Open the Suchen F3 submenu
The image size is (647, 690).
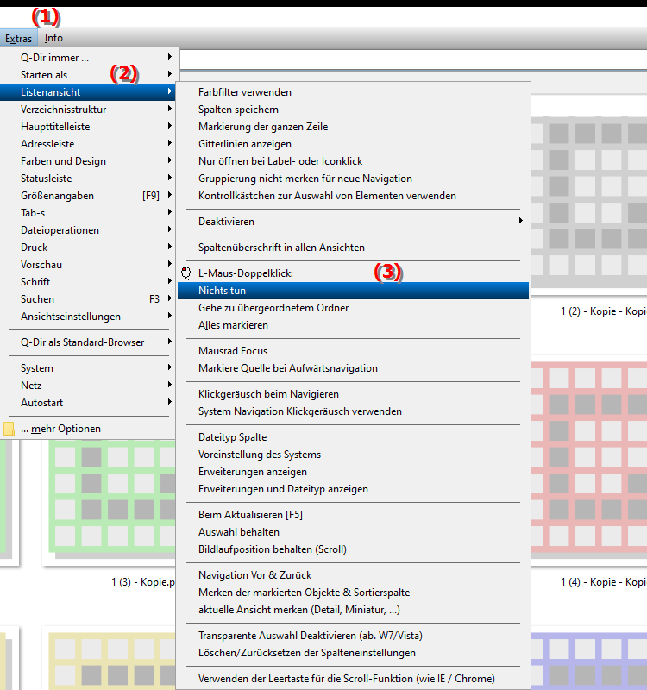(88, 299)
